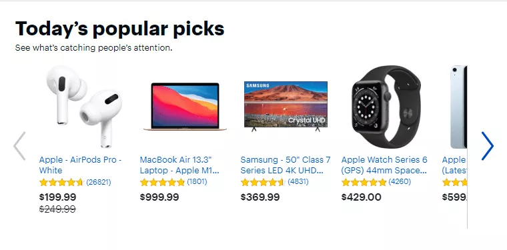The width and height of the screenshot is (507, 250).
Task: Open the cut-off Apple product title link
Action: click(x=454, y=165)
